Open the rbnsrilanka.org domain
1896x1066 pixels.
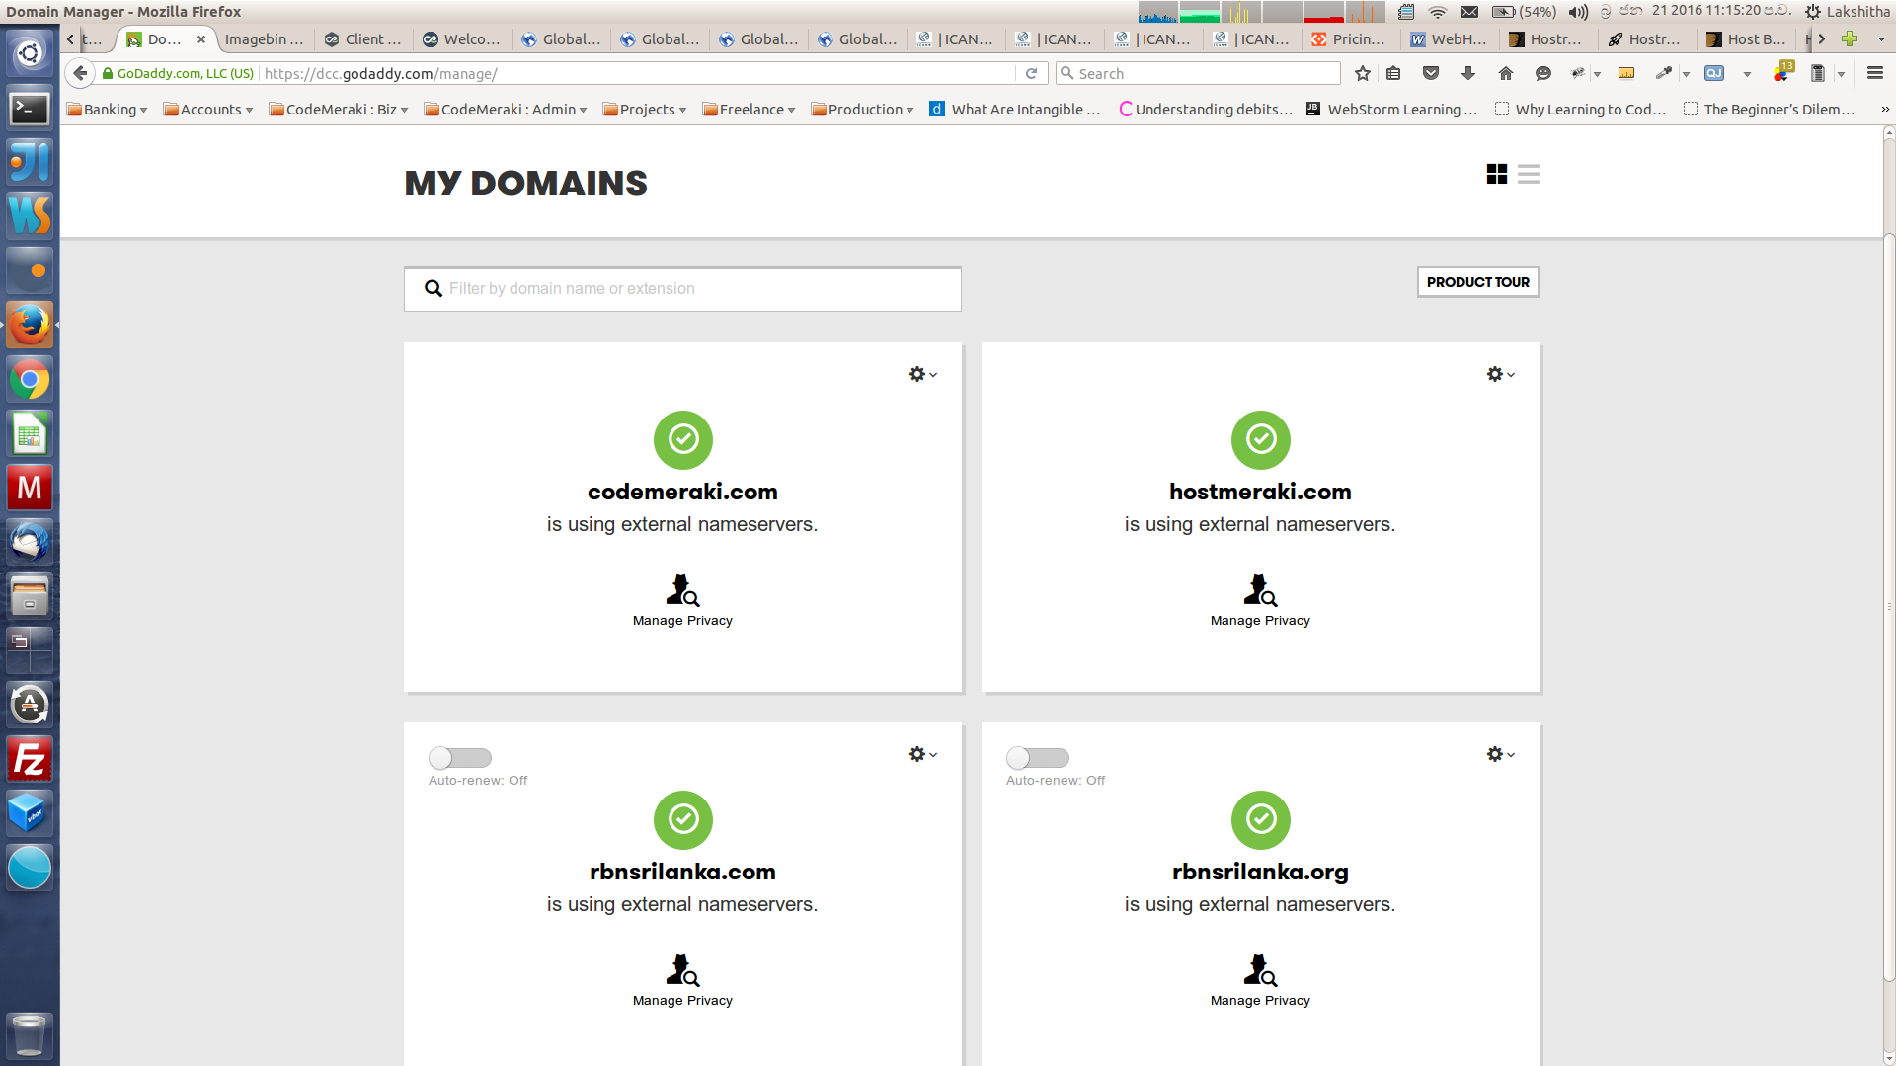click(1260, 872)
